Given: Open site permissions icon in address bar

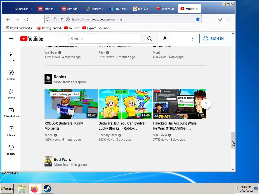Looking at the screenshot, I should point(62,19).
